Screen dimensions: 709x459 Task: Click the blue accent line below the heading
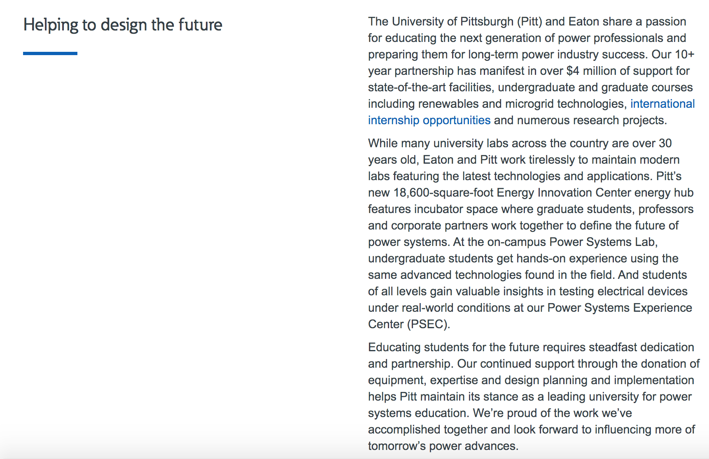[x=50, y=53]
